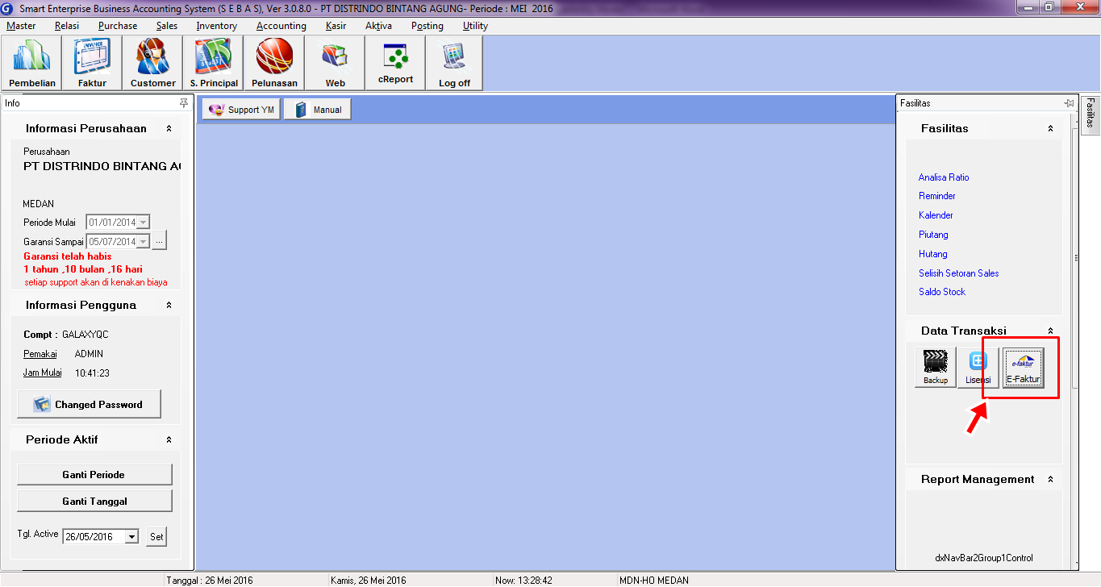The width and height of the screenshot is (1101, 587).
Task: Click the Log off icon
Action: pyautogui.click(x=454, y=63)
